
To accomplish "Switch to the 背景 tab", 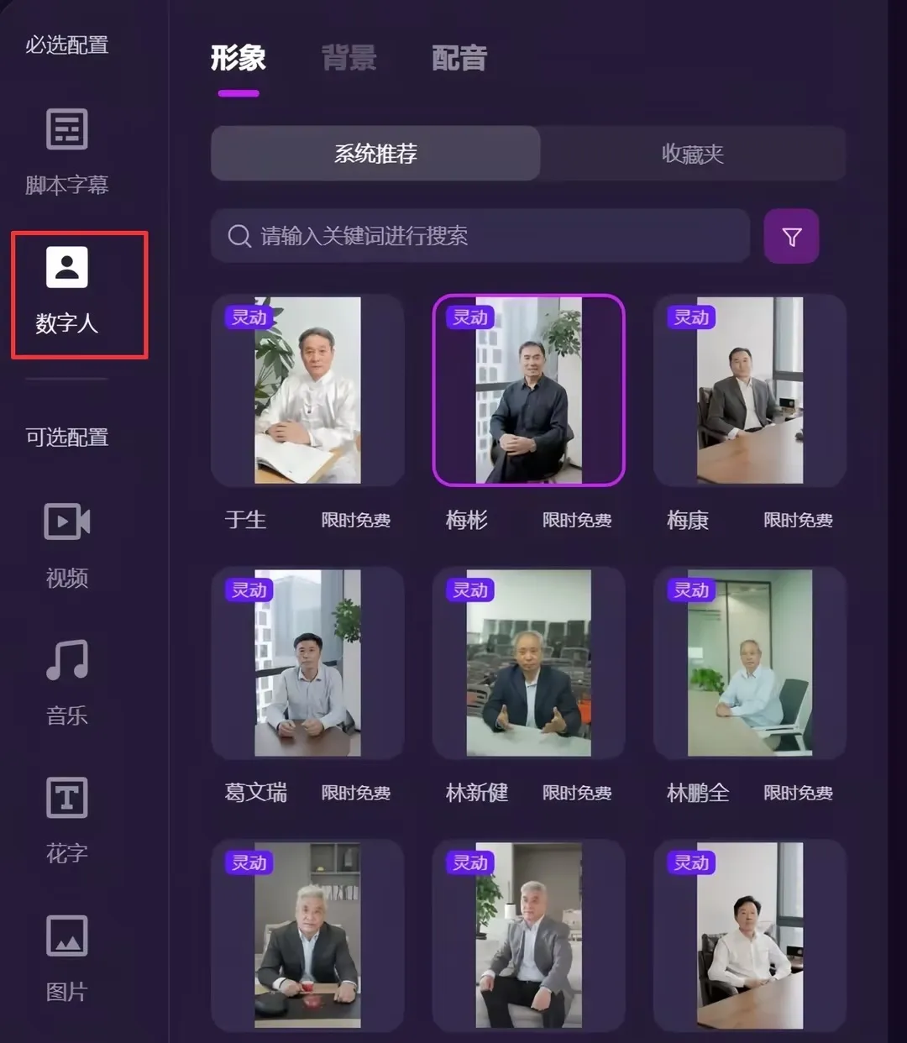I will (x=349, y=58).
